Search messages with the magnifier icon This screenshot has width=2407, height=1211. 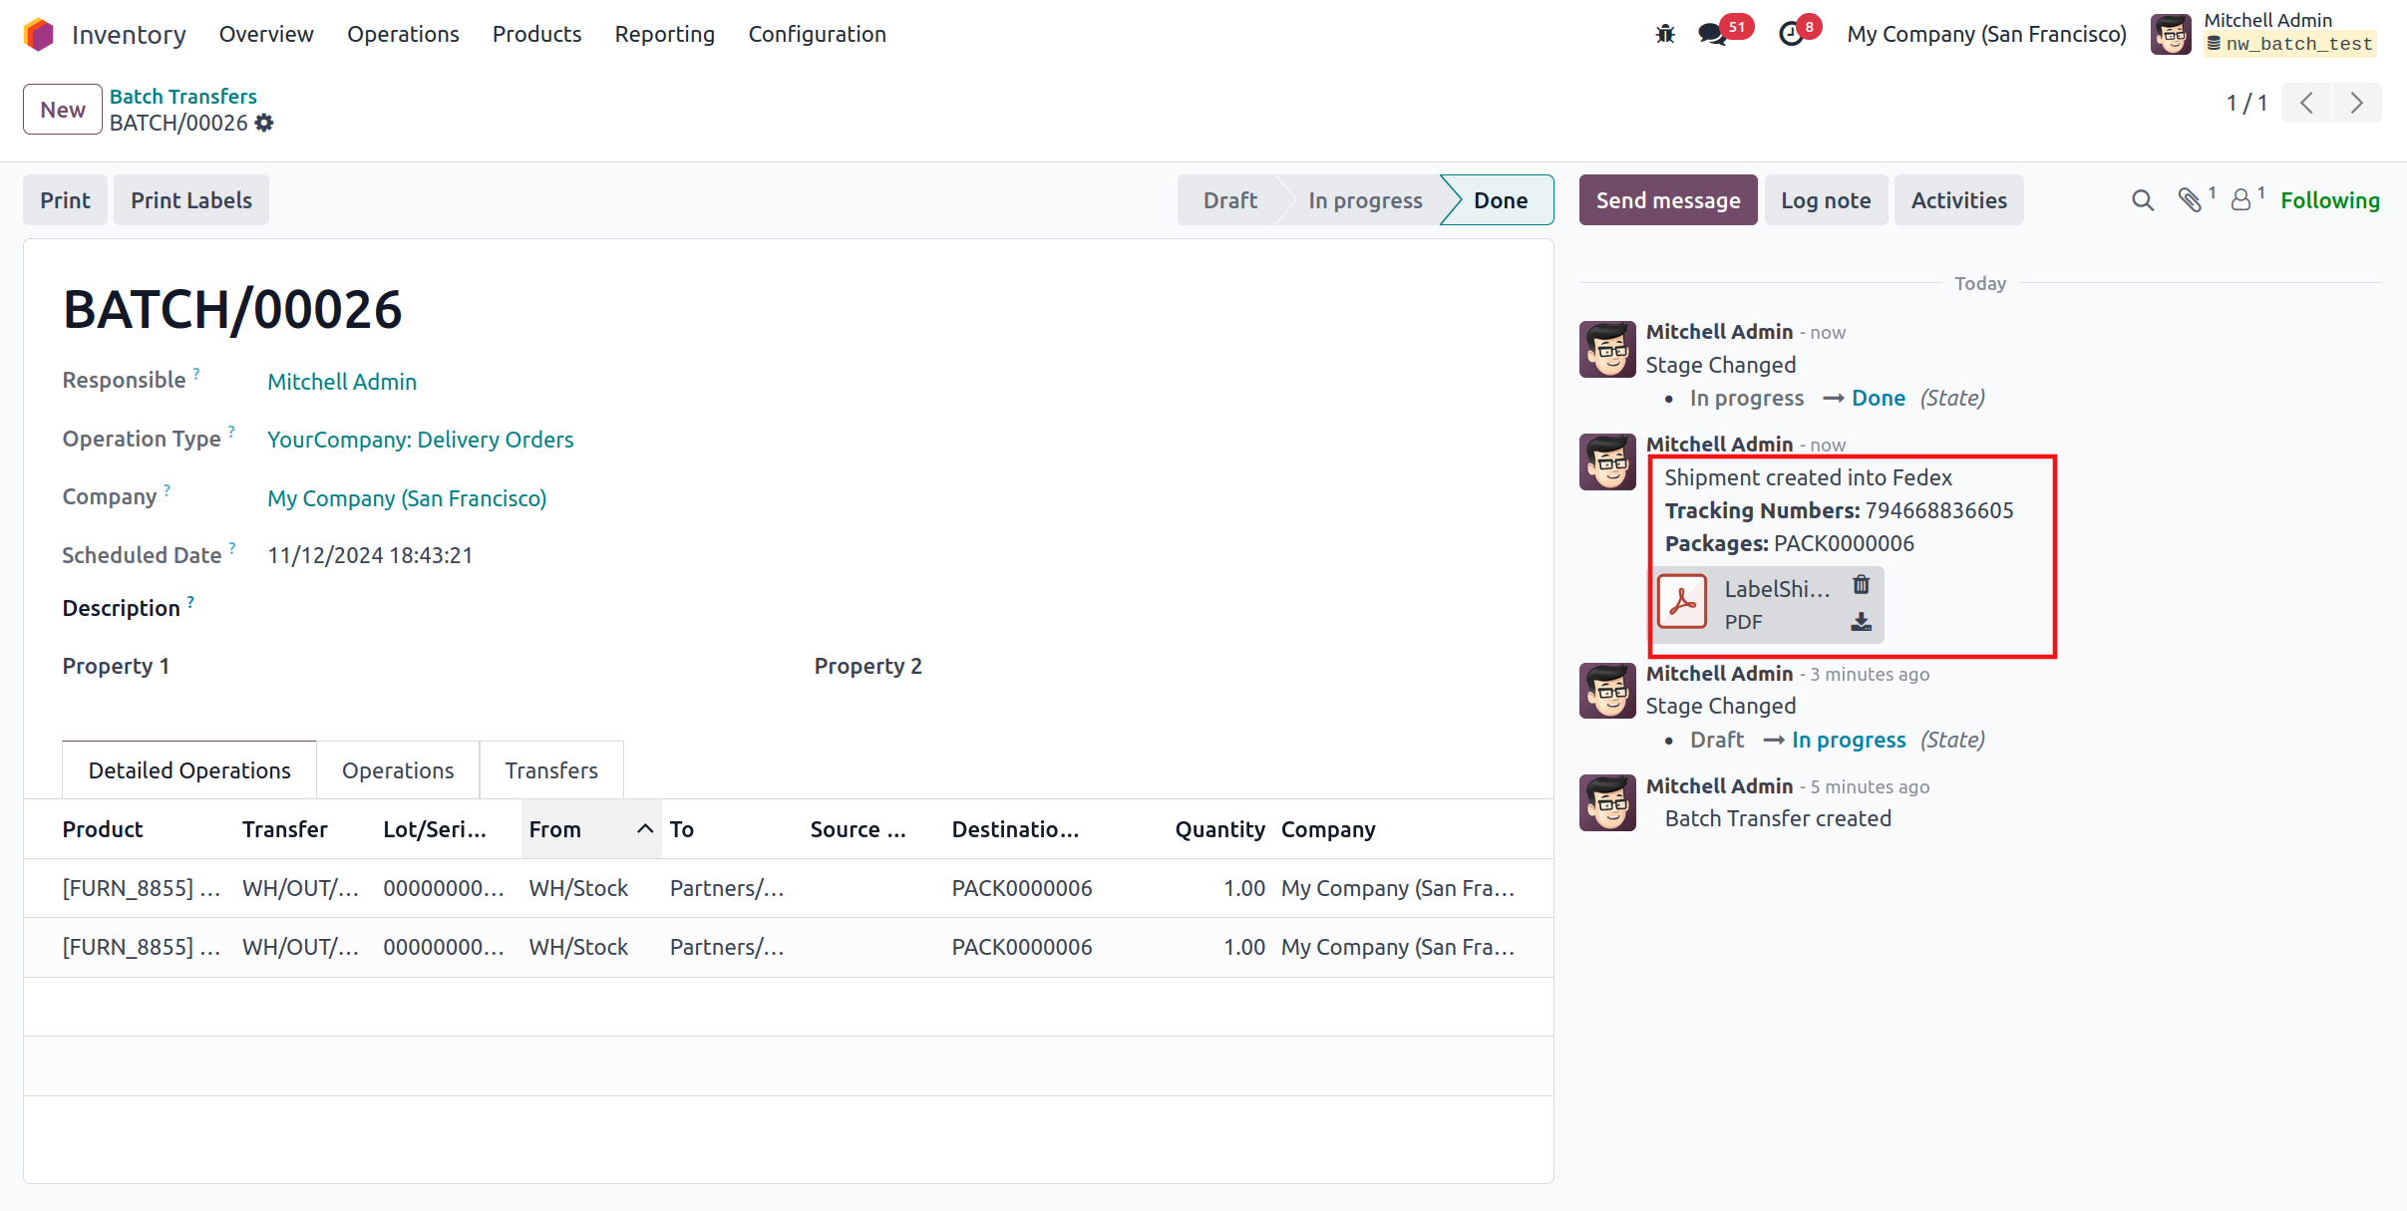pyautogui.click(x=2142, y=200)
